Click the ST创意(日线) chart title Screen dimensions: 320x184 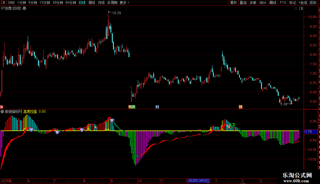[x=11, y=8]
